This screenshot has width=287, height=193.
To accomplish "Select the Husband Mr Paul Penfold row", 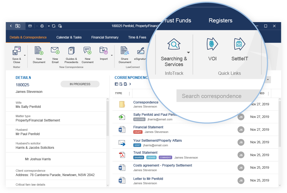I will [x=56, y=132].
